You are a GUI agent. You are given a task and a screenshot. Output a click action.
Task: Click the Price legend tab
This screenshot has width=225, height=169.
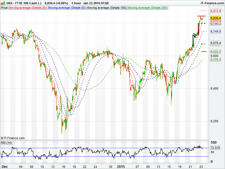[4, 8]
